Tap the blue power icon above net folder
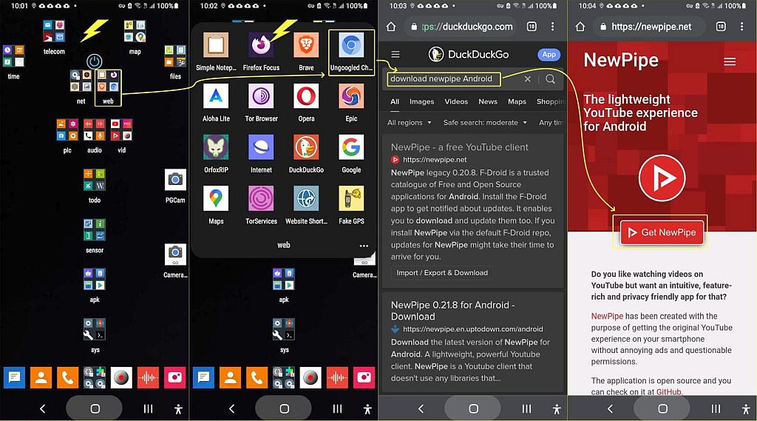Viewport: 757px width, 421px height. (94, 61)
